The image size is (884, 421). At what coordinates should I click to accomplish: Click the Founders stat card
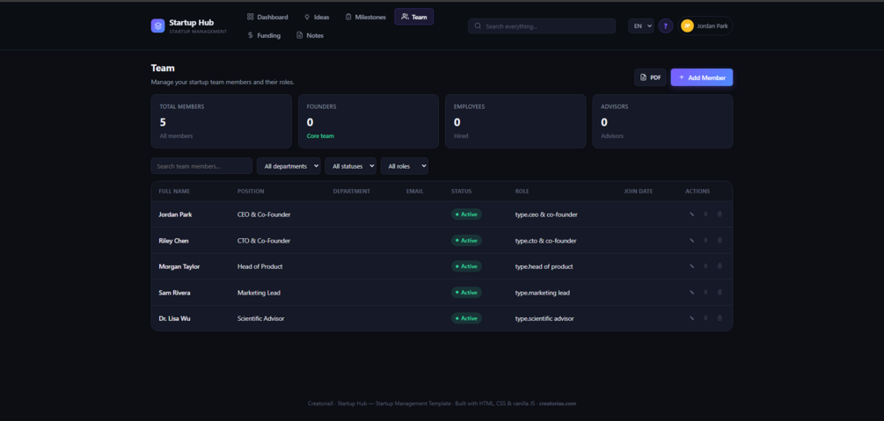point(369,121)
